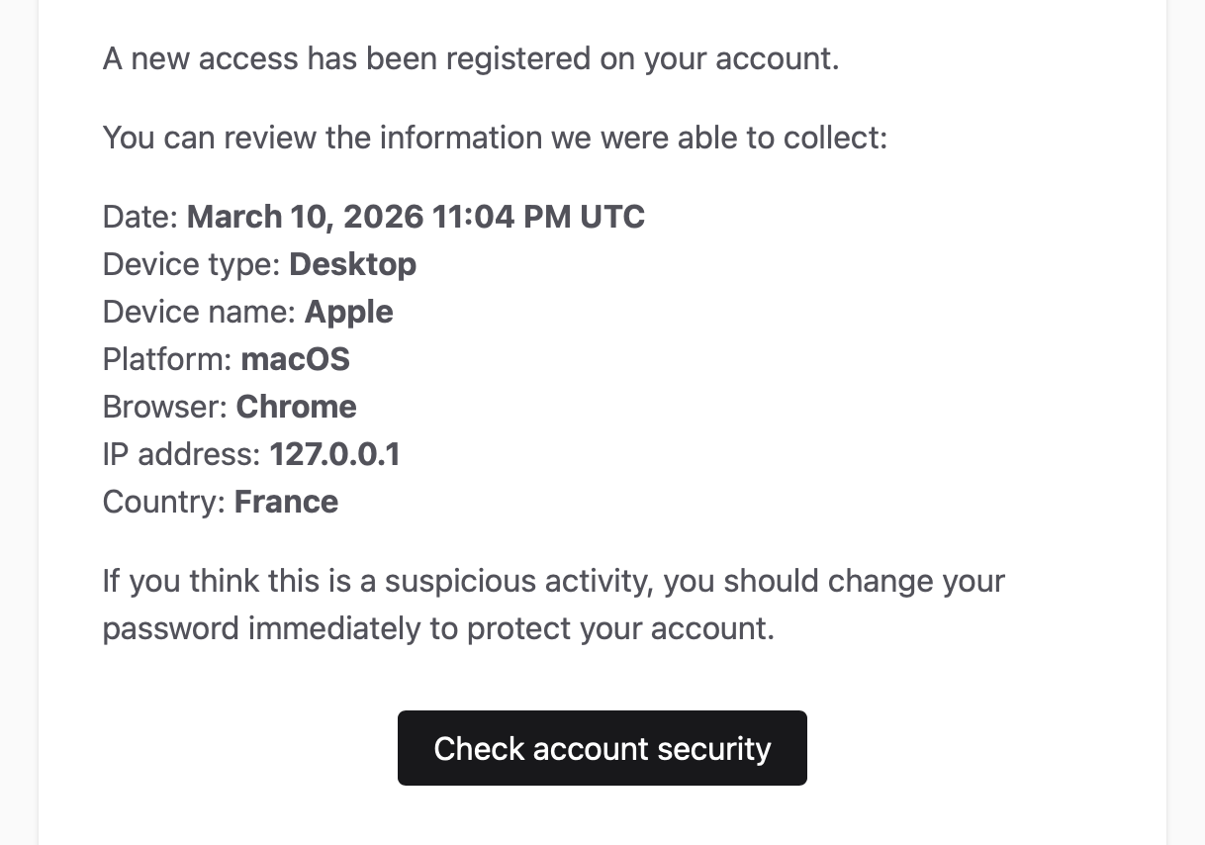Image resolution: width=1205 pixels, height=845 pixels.
Task: Click the "Device type:" label
Action: [192, 264]
